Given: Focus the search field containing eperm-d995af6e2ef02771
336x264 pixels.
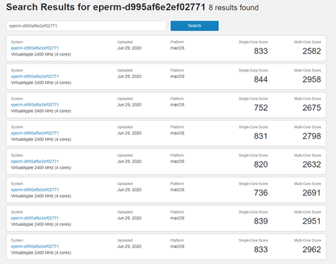Looking at the screenshot, I should coord(86,26).
